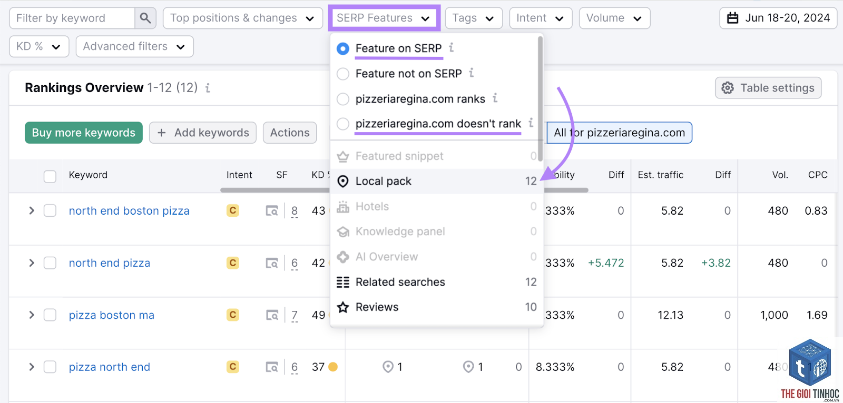
Task: Select pizzeriaregina.com ranks radio option
Action: pos(343,99)
